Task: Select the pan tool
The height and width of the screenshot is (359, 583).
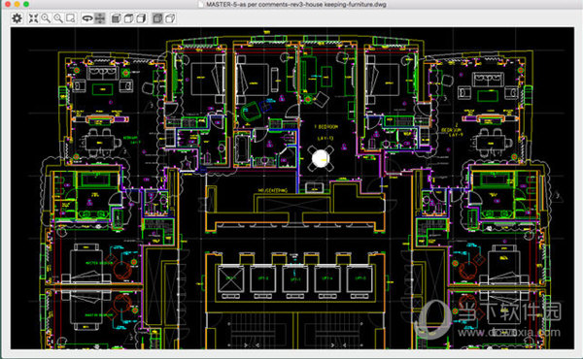Action: (x=100, y=18)
